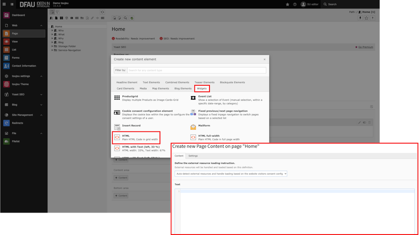Click the Event List icon
The width and height of the screenshot is (419, 235).
click(x=193, y=98)
